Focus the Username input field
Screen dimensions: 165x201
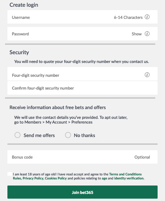pyautogui.click(x=82, y=17)
